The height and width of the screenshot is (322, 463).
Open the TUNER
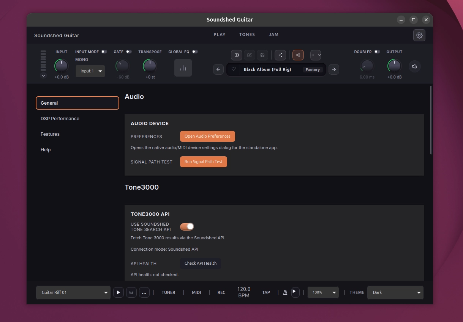[169, 292]
